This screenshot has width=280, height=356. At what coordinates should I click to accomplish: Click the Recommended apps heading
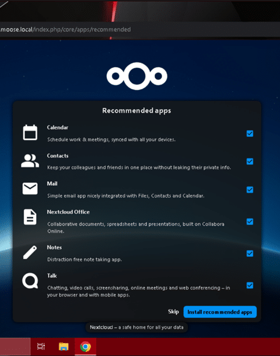point(136,111)
